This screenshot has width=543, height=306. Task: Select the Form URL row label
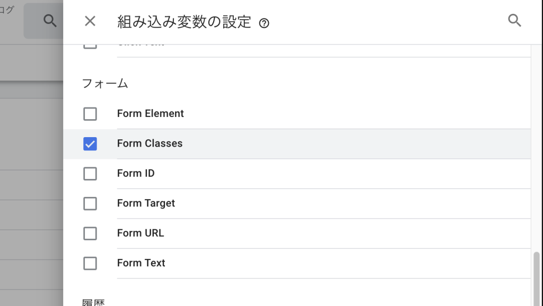pos(140,233)
